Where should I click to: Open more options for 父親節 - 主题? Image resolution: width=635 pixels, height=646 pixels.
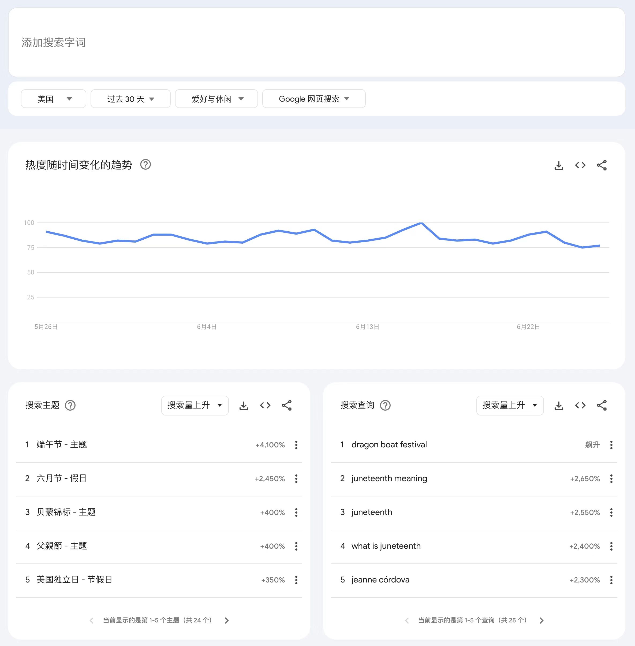click(x=296, y=546)
